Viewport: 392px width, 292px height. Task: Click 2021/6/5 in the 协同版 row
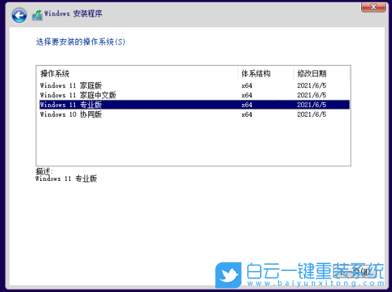pos(312,115)
